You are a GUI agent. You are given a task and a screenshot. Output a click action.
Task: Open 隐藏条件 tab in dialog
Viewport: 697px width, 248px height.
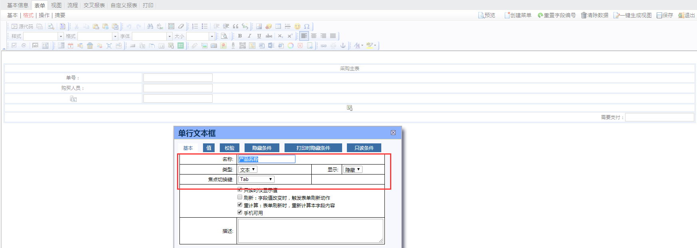[262, 148]
